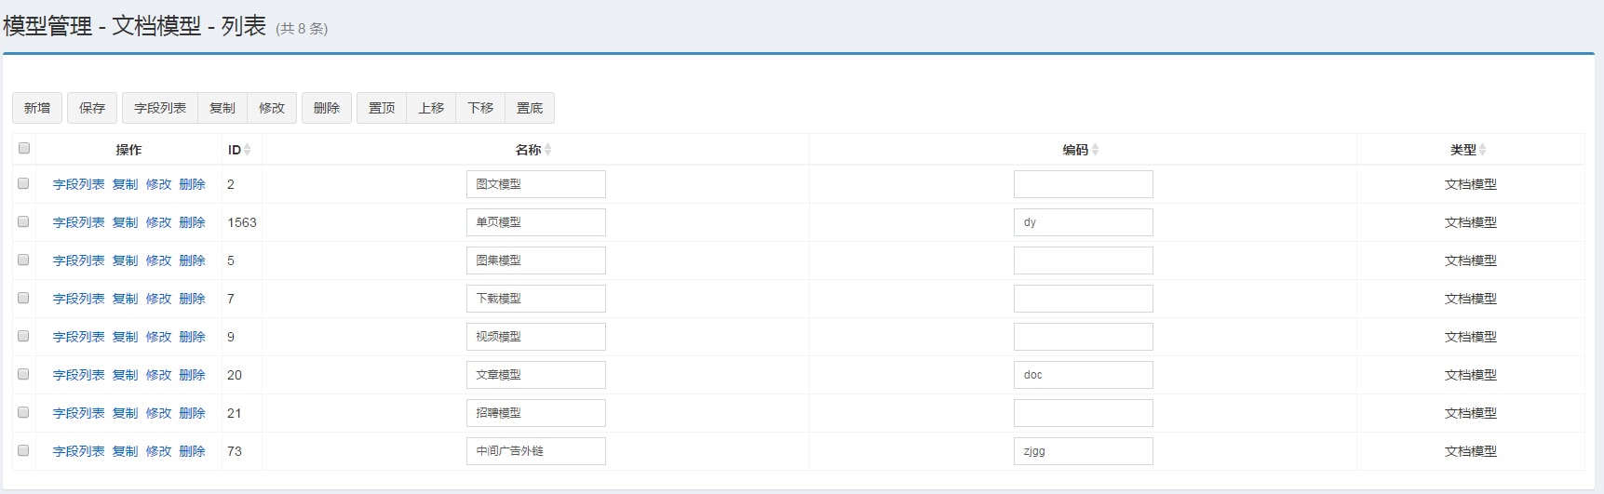Check the row for 图文模型
The height and width of the screenshot is (494, 1604).
click(23, 183)
